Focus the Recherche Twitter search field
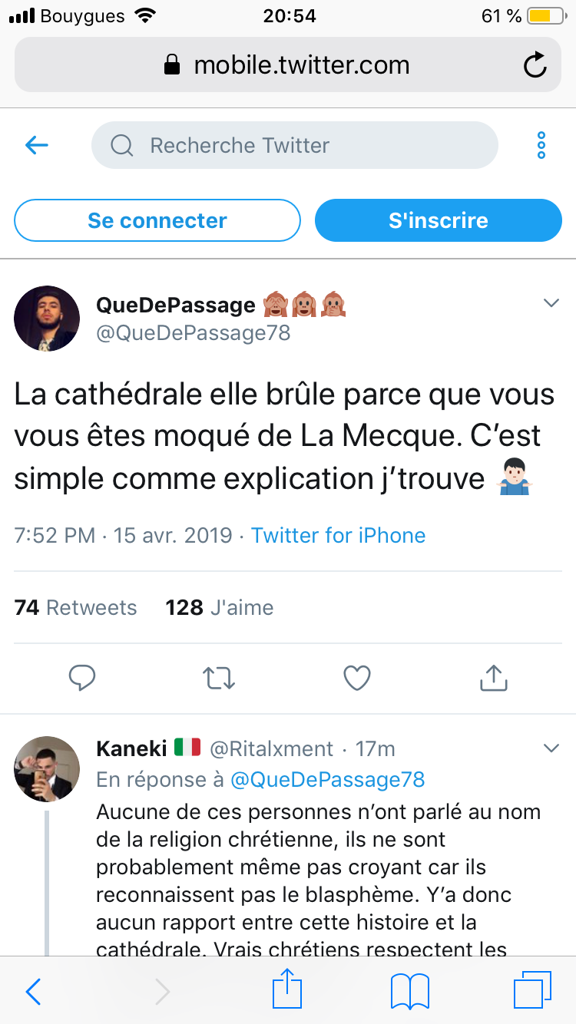Viewport: 576px width, 1024px height. (x=295, y=145)
